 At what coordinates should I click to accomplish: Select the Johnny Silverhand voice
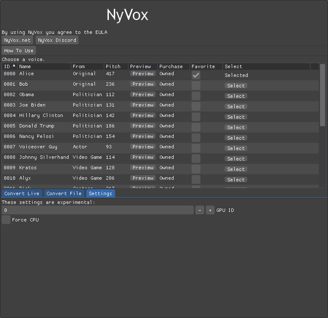[x=236, y=159]
